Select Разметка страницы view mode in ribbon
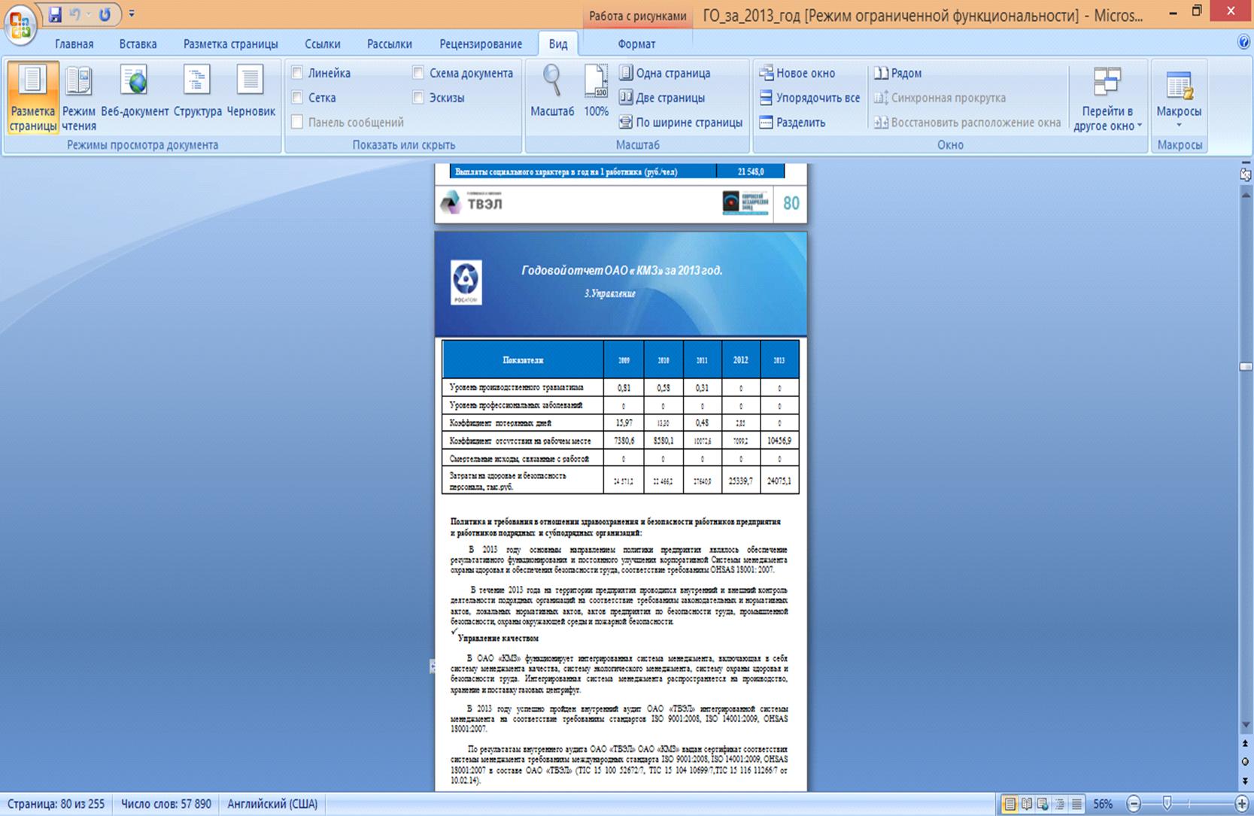The height and width of the screenshot is (816, 1254). point(33,99)
